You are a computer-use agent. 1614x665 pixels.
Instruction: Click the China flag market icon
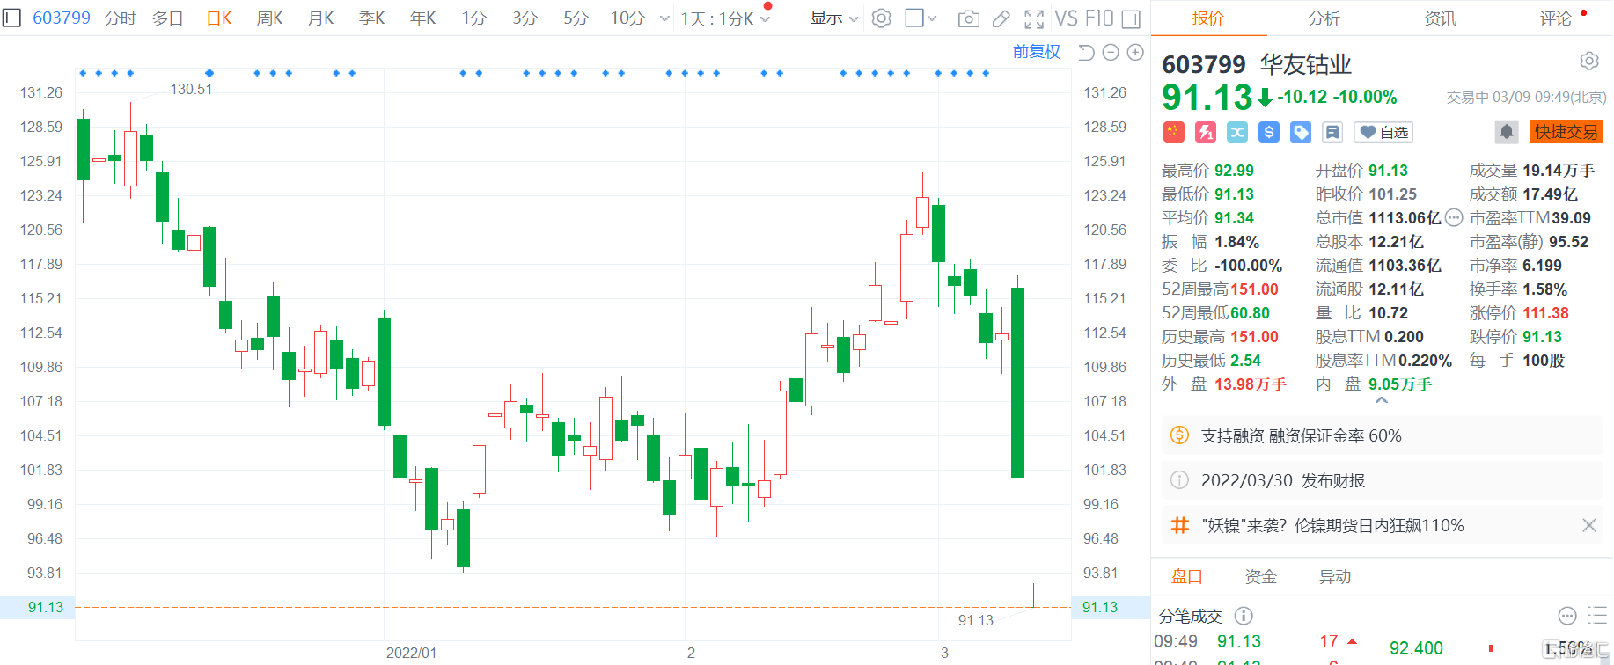1174,132
